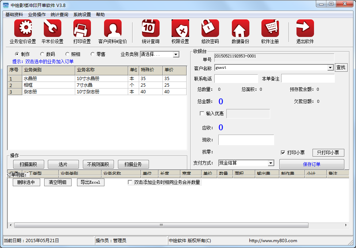Click the 特殊价 column header
The width and height of the screenshot is (356, 248).
point(151,70)
